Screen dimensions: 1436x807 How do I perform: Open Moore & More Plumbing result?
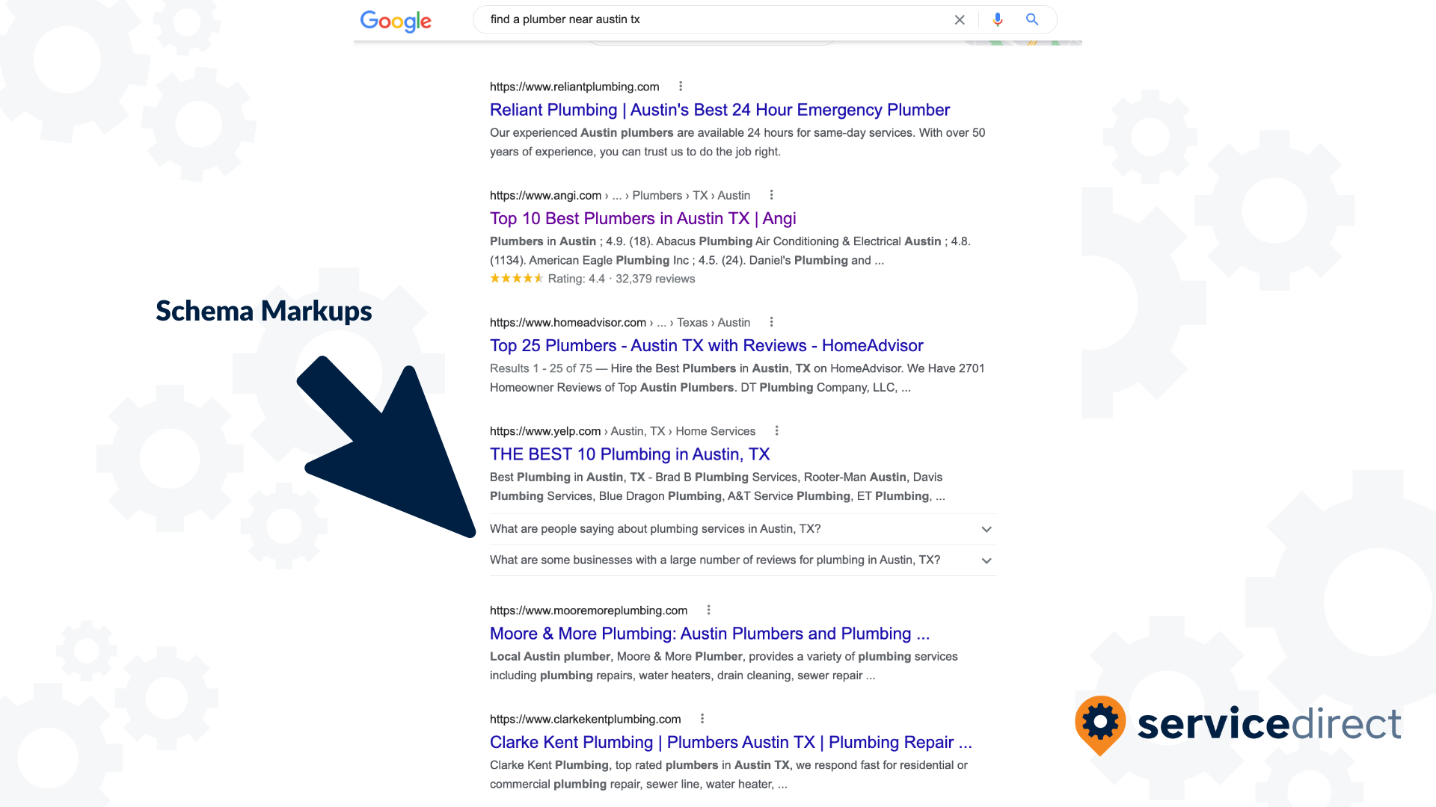point(710,634)
